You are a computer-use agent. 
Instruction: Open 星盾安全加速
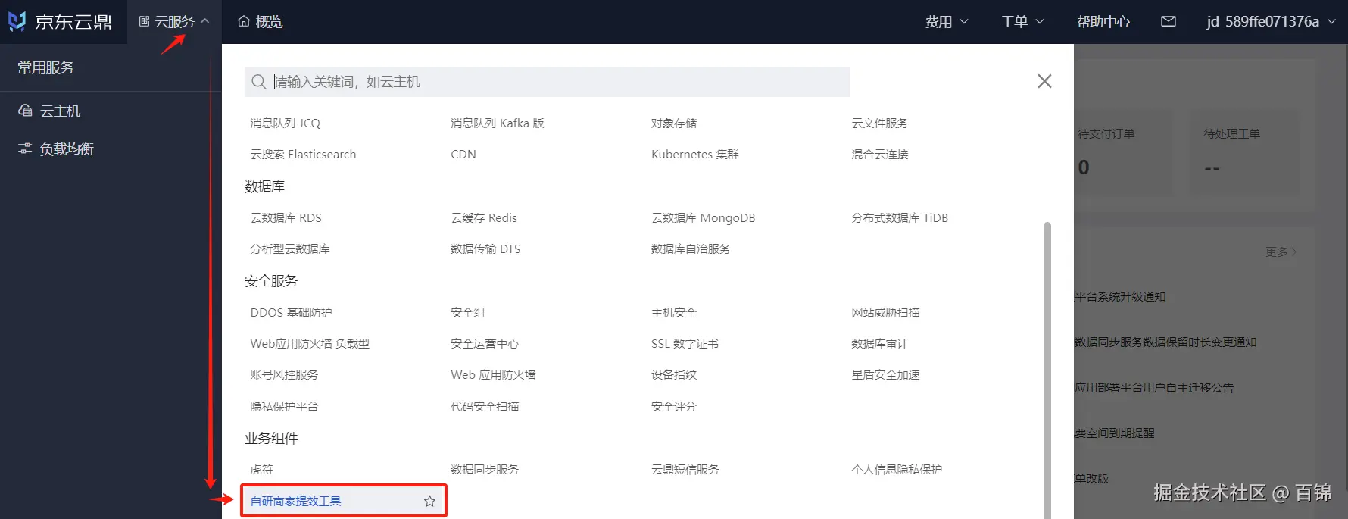pos(885,375)
